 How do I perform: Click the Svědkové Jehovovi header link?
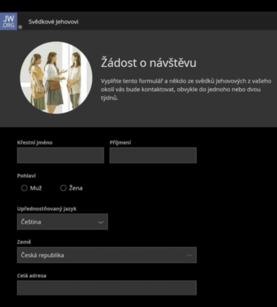pos(53,22)
